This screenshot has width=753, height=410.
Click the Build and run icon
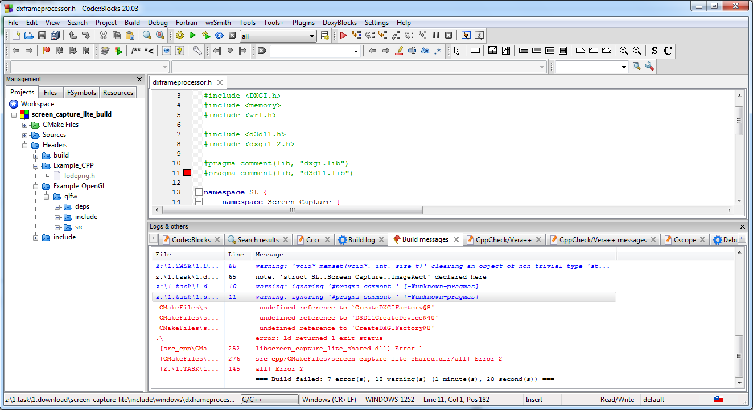[206, 36]
